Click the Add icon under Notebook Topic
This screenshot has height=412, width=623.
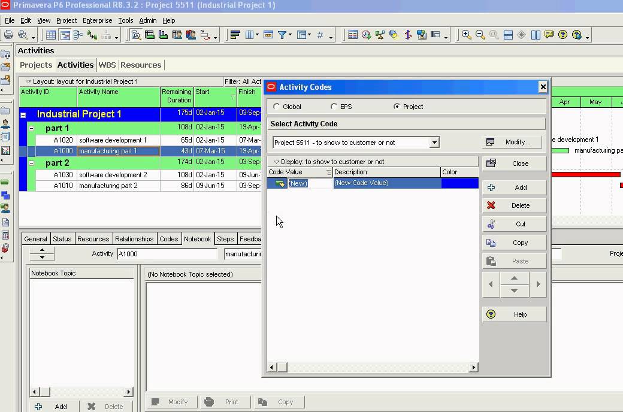[38, 407]
